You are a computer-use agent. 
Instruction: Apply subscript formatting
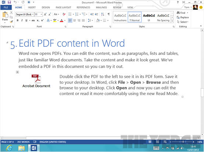[x=38, y=20]
